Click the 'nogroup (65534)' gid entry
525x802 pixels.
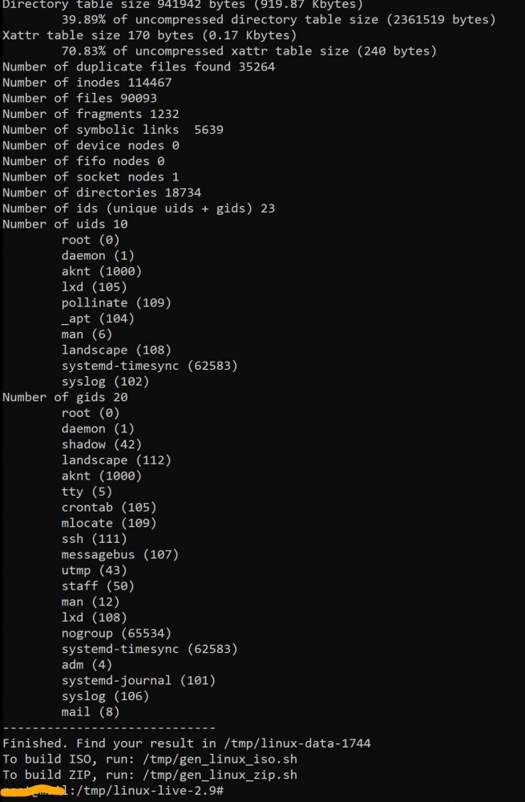pos(116,634)
